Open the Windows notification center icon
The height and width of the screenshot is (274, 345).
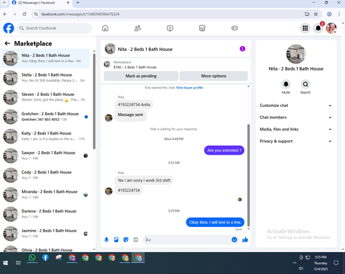[x=336, y=263]
